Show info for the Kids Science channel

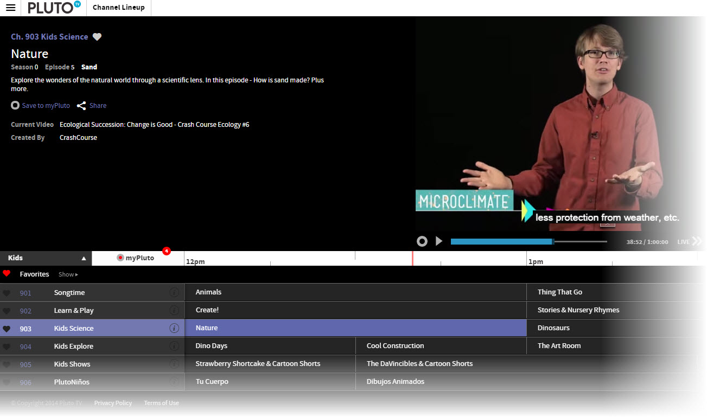[x=174, y=328]
